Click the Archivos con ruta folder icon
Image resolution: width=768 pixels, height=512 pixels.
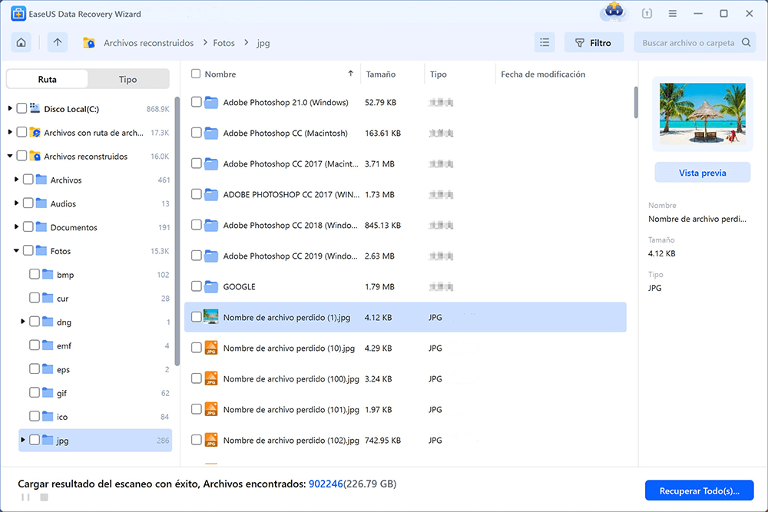coord(35,132)
